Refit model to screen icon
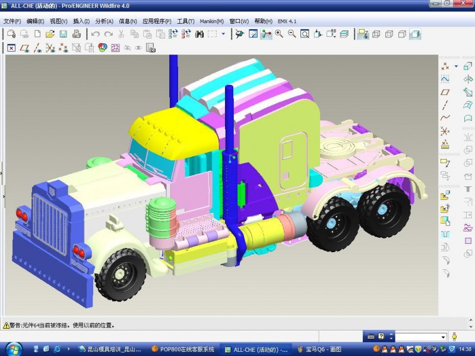475x356 pixels. pyautogui.click(x=305, y=34)
